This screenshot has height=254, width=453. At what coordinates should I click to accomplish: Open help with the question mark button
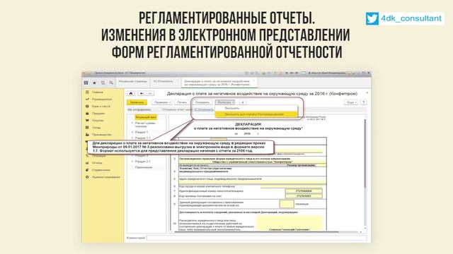click(x=364, y=102)
